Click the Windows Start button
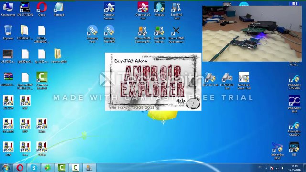The height and width of the screenshot is (172, 306). (6, 168)
